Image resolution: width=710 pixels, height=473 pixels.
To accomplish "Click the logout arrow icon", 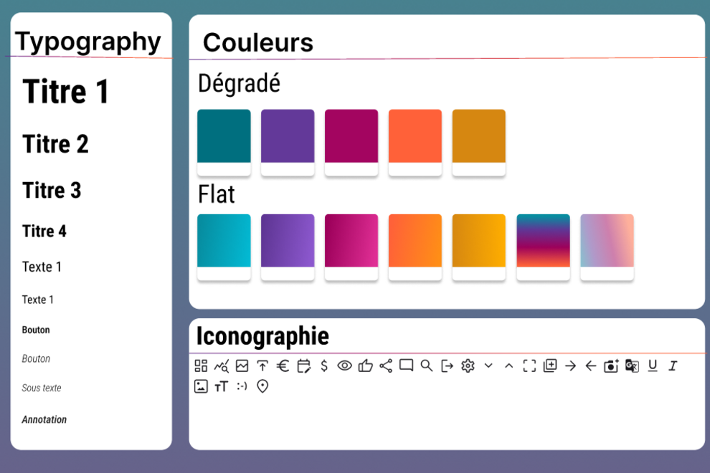I will pos(447,365).
